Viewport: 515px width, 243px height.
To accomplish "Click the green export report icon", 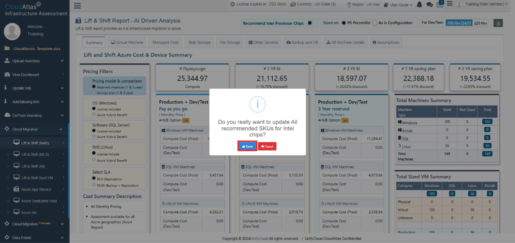I will (x=498, y=23).
